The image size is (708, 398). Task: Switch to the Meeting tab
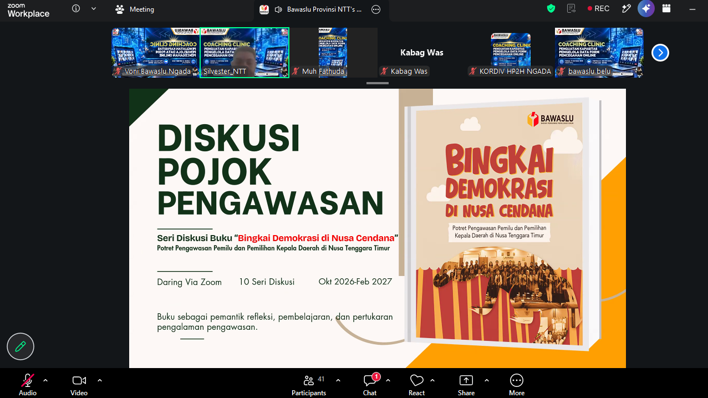(135, 9)
